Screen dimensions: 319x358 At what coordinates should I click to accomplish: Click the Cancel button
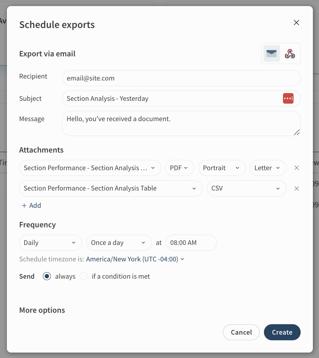[x=241, y=332]
